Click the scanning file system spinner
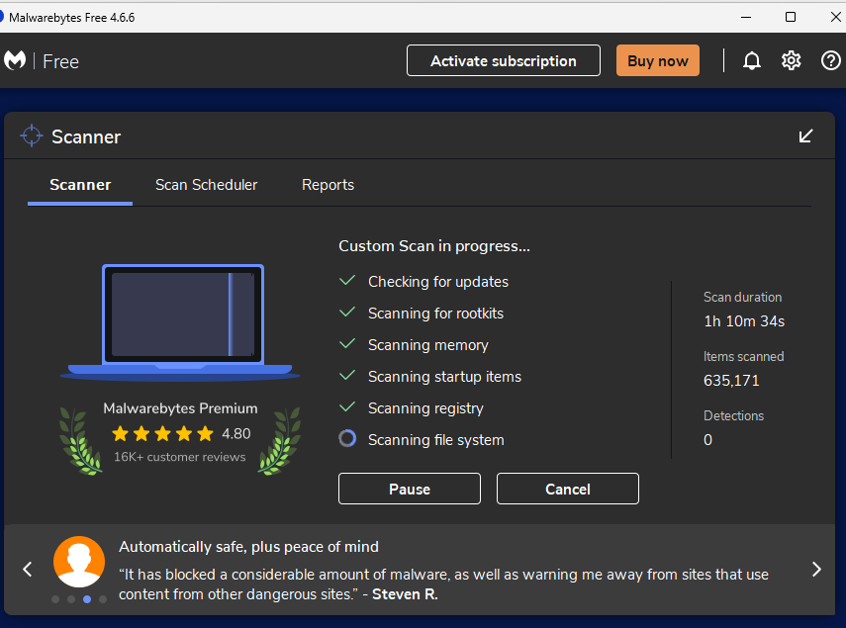Image resolution: width=846 pixels, height=628 pixels. [x=347, y=438]
